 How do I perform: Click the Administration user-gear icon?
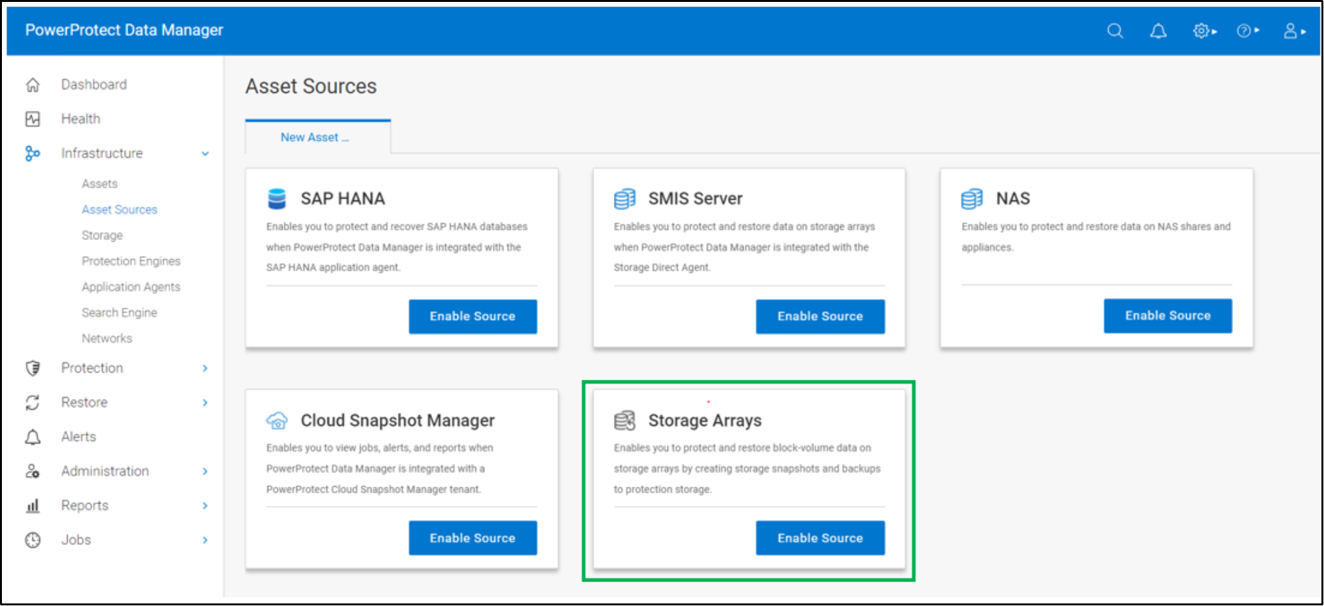point(33,471)
